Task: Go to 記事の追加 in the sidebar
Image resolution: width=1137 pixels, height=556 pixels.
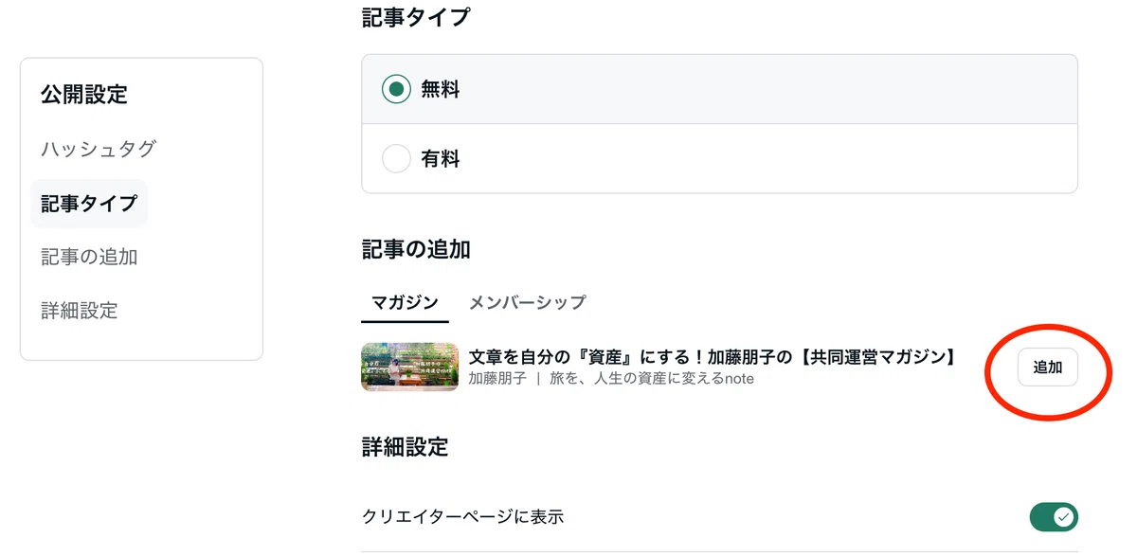Action: click(x=89, y=257)
